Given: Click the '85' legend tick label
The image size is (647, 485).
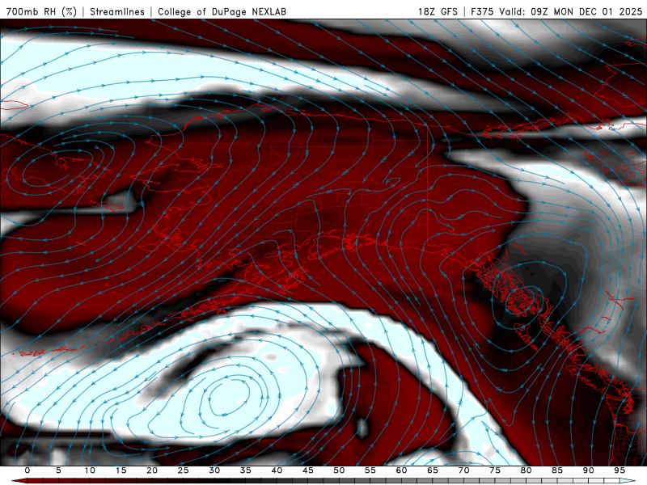Looking at the screenshot, I should click(557, 470).
